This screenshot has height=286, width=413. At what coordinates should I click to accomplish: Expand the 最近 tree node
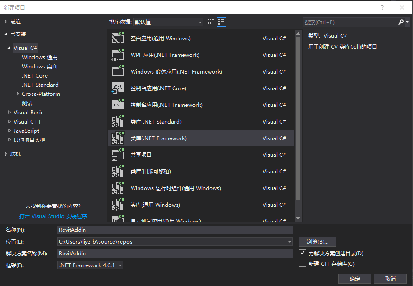6,21
